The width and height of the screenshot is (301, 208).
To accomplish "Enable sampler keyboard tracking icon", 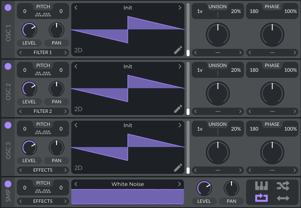I will pyautogui.click(x=262, y=186).
